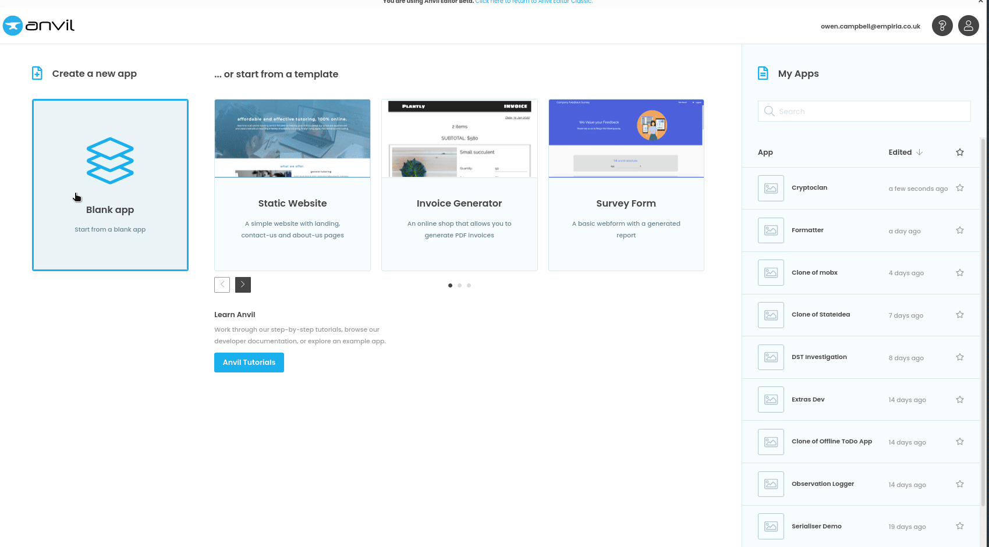Click the previous templates left arrow
Screen dimensions: 989x547
(x=222, y=285)
